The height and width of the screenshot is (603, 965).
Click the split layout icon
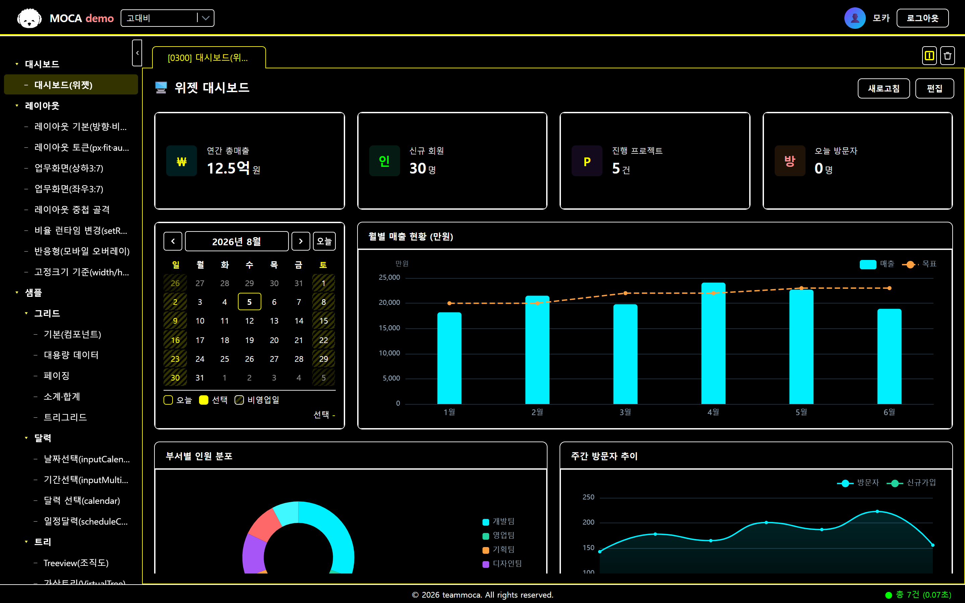pos(929,55)
